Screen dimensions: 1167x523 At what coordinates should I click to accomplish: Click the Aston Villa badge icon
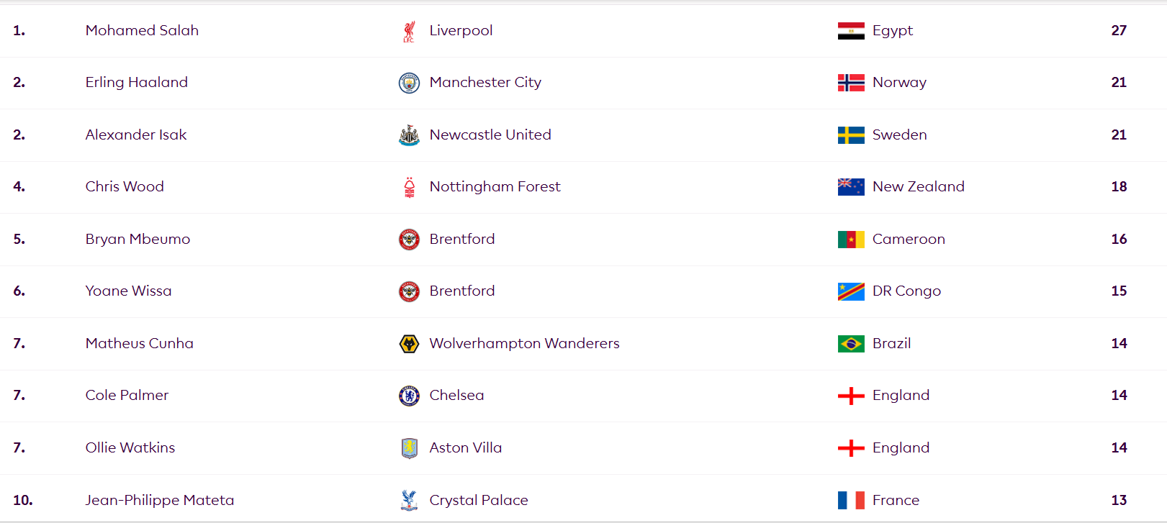pyautogui.click(x=409, y=448)
